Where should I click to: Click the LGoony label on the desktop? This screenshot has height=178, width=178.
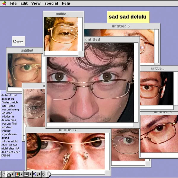[18, 42]
